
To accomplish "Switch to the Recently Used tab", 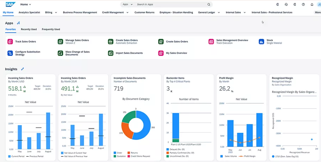I will tap(29, 29).
